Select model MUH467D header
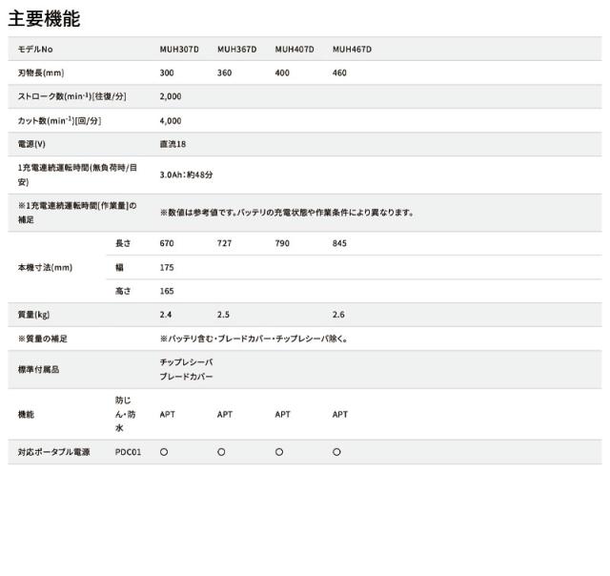The height and width of the screenshot is (576, 610). (352, 50)
